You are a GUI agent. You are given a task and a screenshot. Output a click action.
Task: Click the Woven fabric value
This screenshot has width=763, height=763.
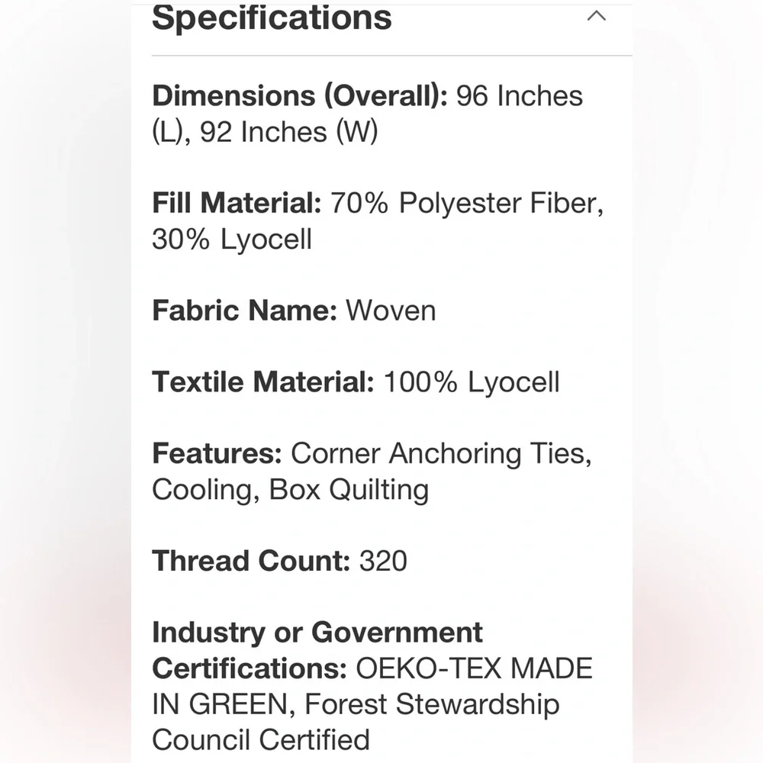[391, 311]
